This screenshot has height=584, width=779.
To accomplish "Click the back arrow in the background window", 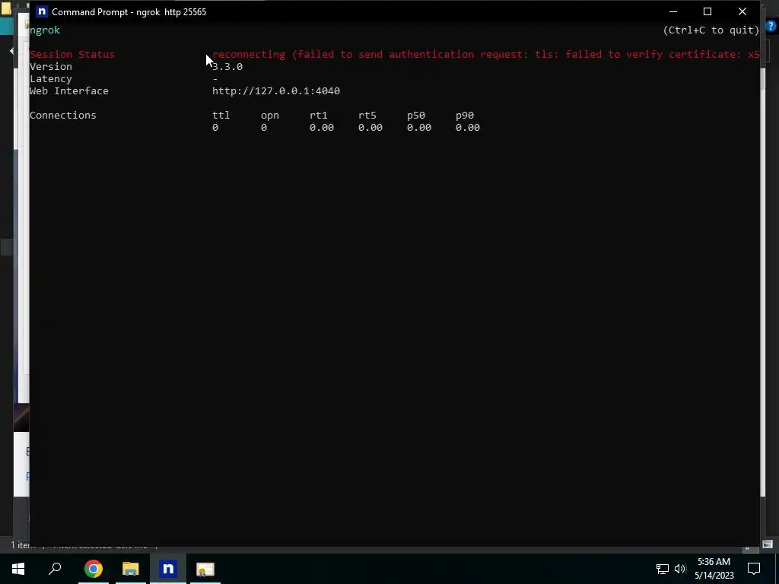I will click(x=11, y=51).
